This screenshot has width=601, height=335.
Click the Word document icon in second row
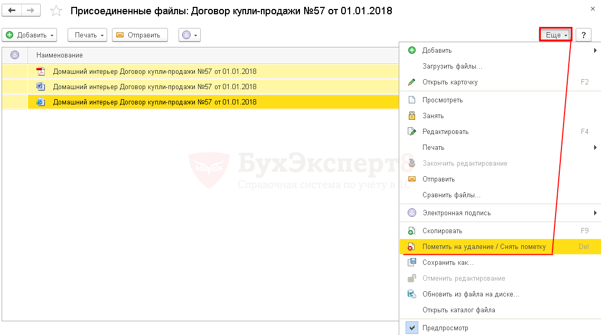point(41,87)
